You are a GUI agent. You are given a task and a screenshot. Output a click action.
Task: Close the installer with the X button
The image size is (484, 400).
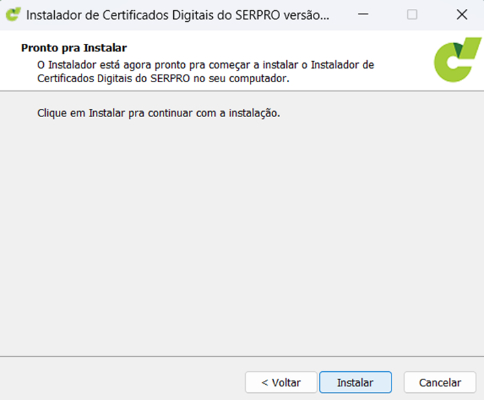point(461,15)
